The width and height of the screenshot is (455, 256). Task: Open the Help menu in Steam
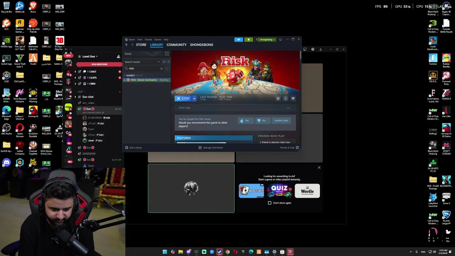point(166,39)
